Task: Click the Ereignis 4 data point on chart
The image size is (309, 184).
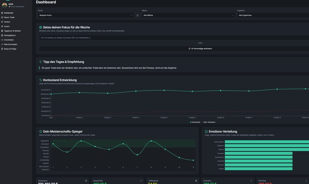Action: pyautogui.click(x=164, y=90)
